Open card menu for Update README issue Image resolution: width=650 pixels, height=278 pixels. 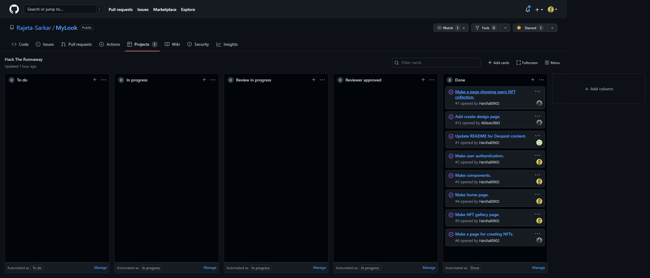click(x=538, y=136)
